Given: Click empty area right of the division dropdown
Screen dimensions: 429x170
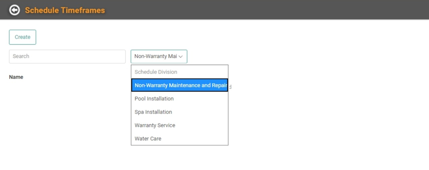Looking at the screenshot, I should point(307,56).
